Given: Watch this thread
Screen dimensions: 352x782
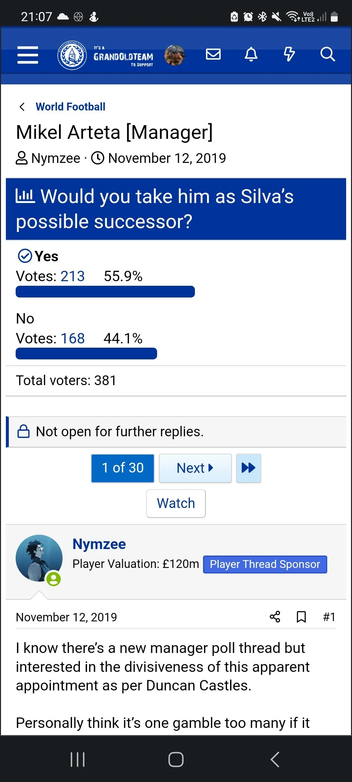Looking at the screenshot, I should [x=176, y=503].
